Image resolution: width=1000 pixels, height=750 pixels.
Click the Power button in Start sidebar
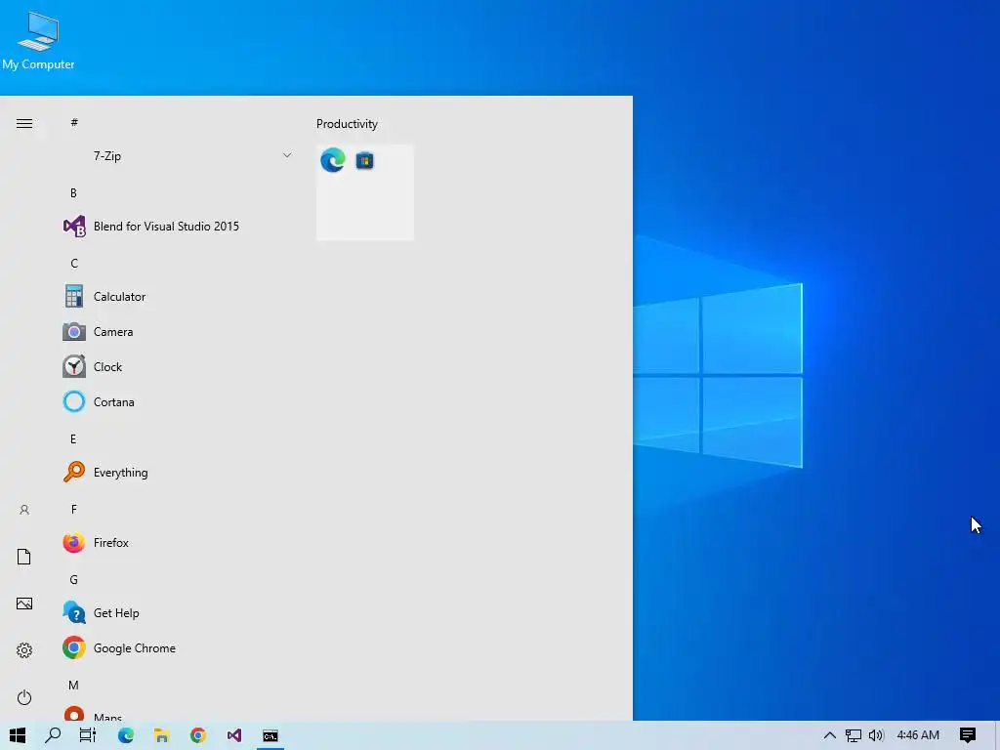point(24,697)
